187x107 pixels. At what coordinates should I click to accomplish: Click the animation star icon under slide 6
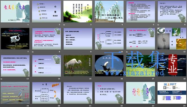pyautogui.click(x=158, y=25)
